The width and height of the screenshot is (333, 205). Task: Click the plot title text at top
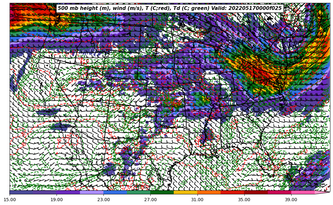coord(170,8)
